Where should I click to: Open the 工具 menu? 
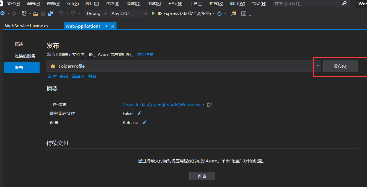[195, 4]
